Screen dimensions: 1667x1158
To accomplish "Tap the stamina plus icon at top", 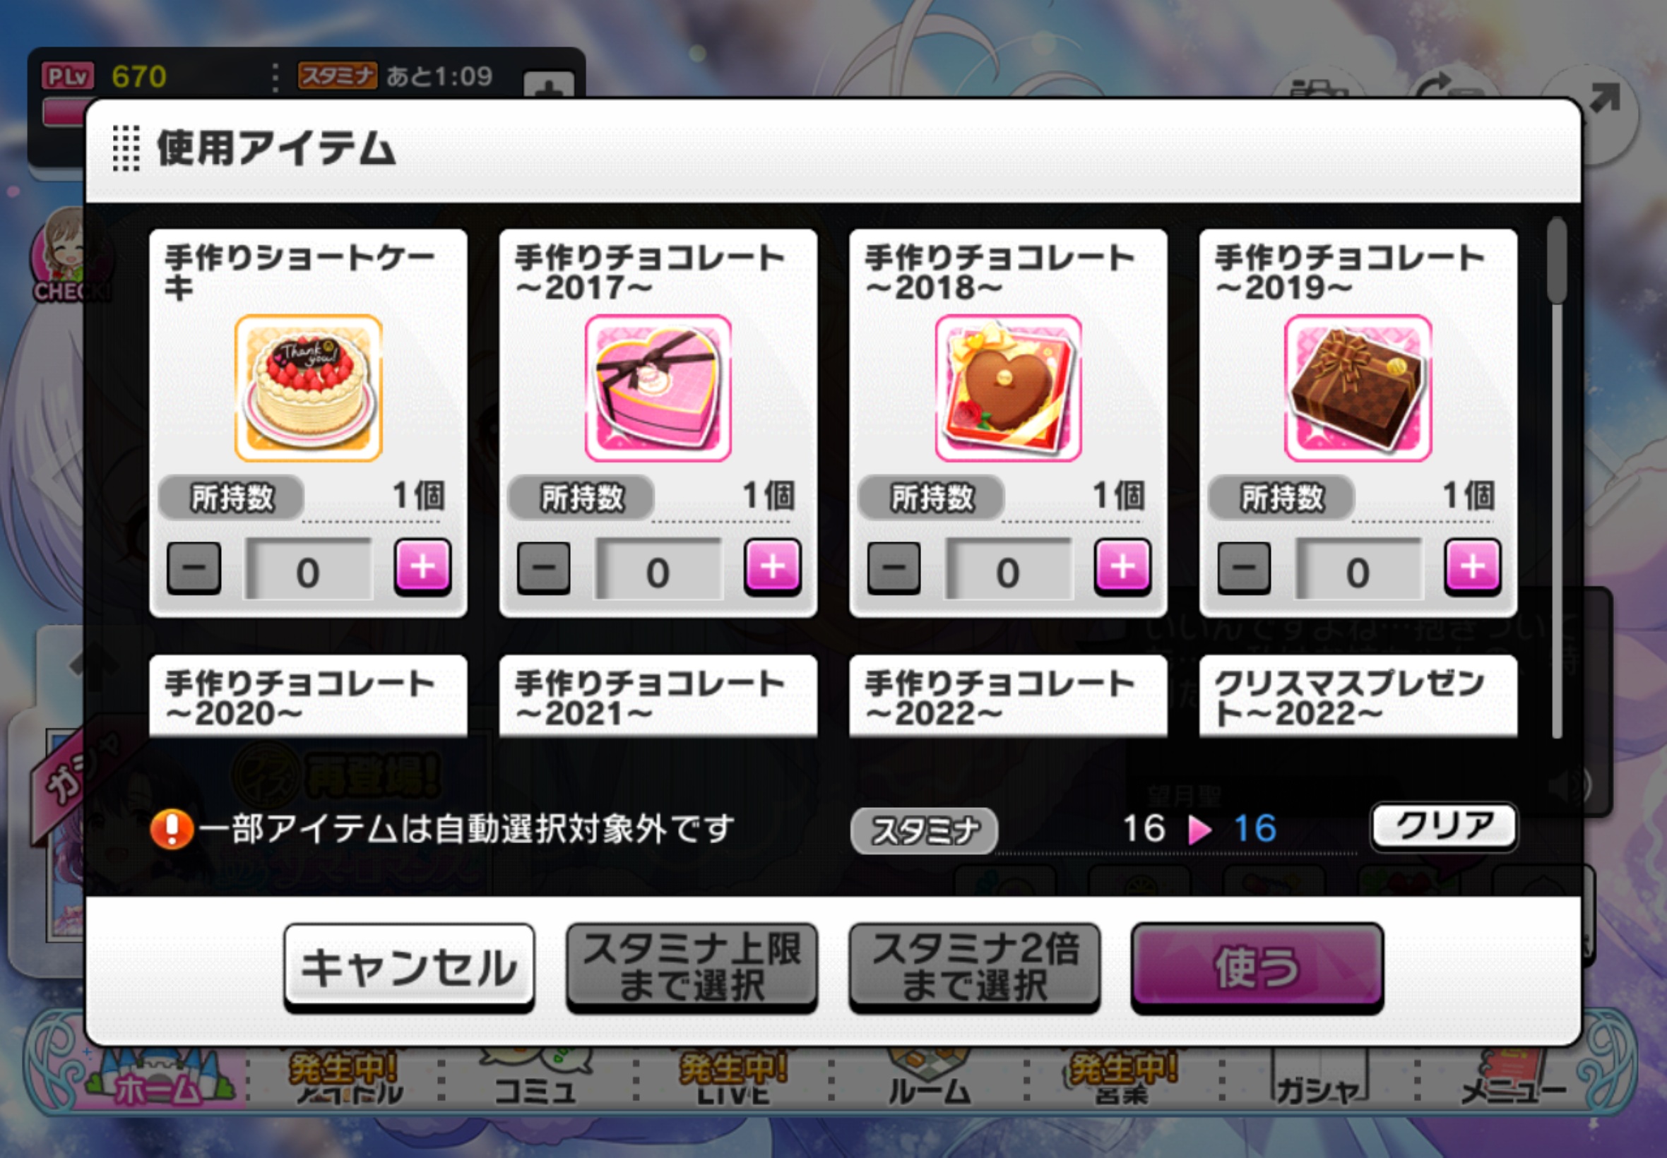I will coord(549,86).
